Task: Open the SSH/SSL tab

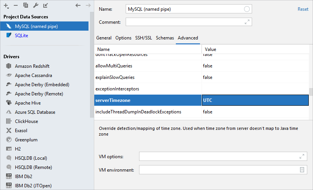Action: [144, 38]
